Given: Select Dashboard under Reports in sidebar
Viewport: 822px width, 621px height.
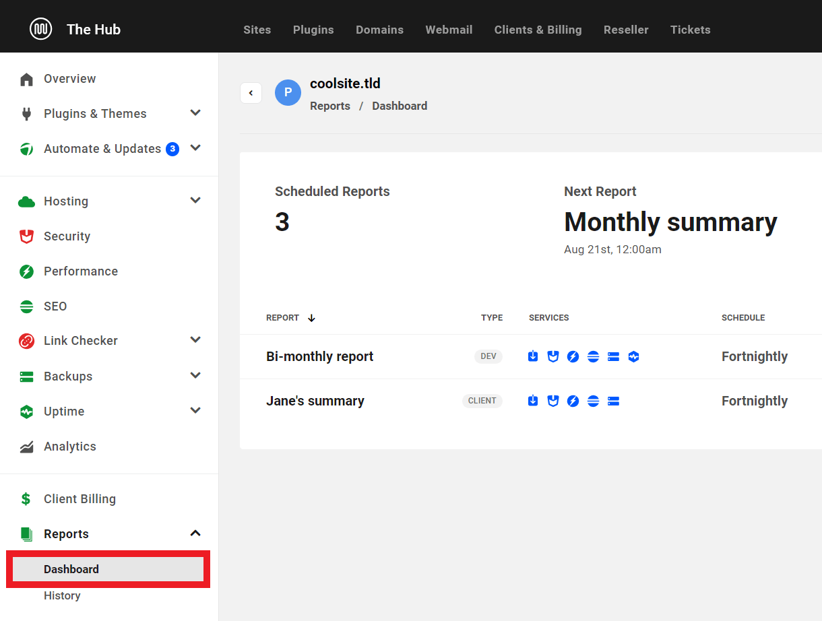Looking at the screenshot, I should click(x=108, y=569).
